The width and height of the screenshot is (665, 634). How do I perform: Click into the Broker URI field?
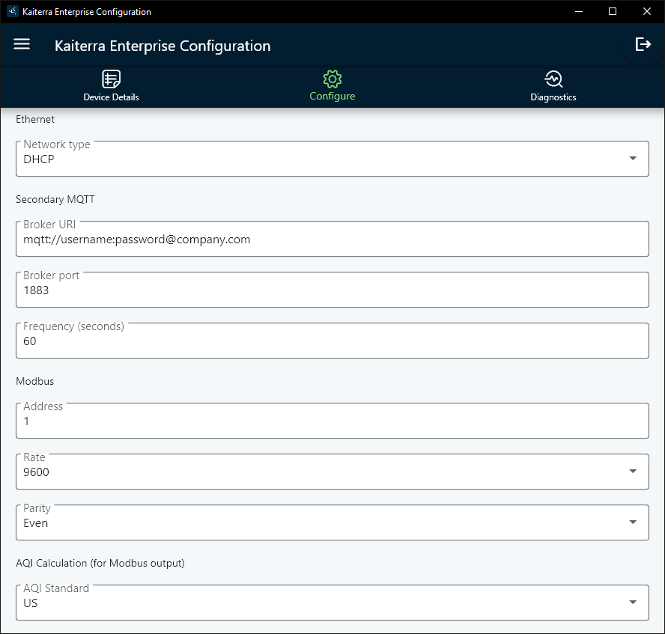(332, 239)
